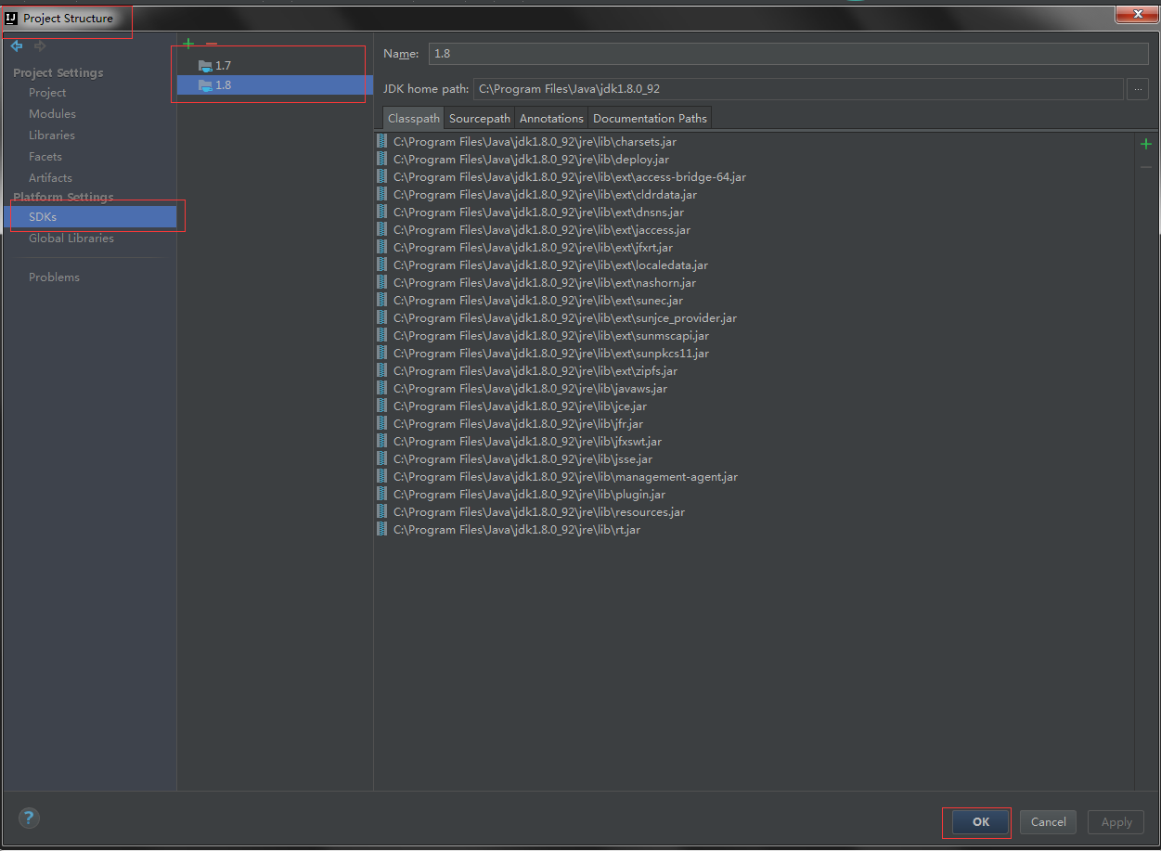Switch to the Sourcepath tab
Image resolution: width=1161 pixels, height=851 pixels.
pos(480,118)
